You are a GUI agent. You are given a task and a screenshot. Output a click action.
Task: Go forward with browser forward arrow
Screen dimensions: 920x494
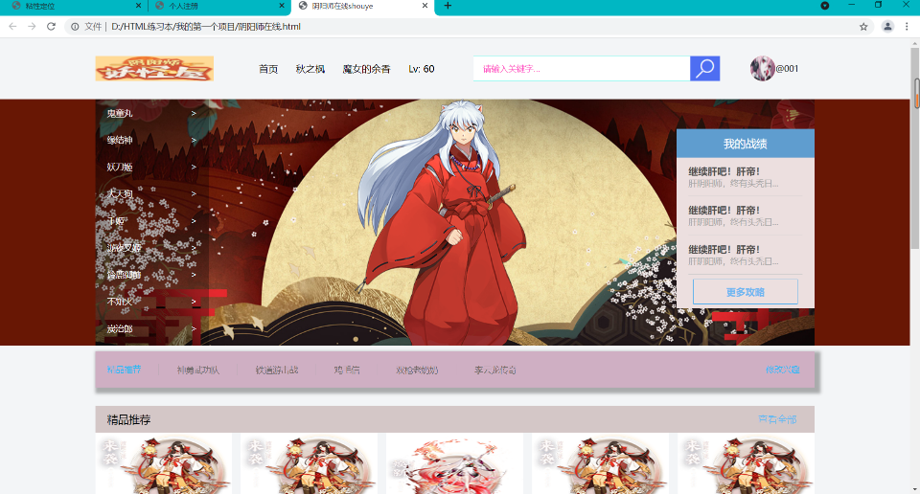tap(32, 27)
